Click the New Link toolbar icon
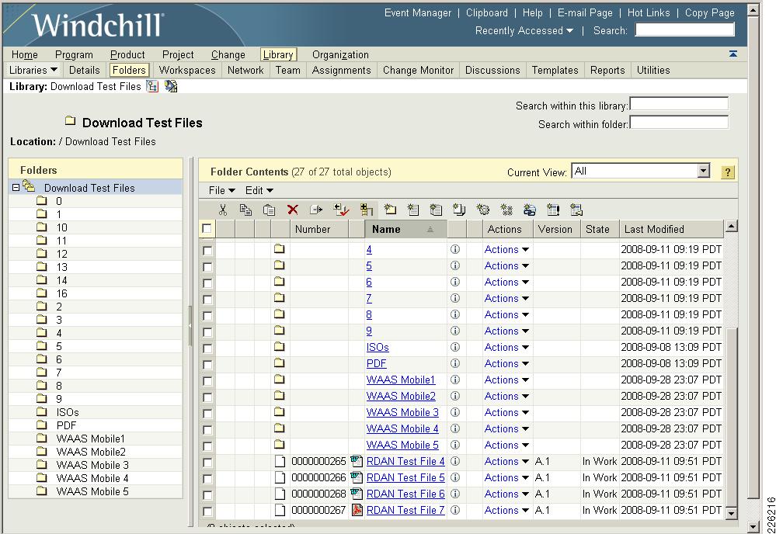Image resolution: width=776 pixels, height=534 pixels. (530, 210)
